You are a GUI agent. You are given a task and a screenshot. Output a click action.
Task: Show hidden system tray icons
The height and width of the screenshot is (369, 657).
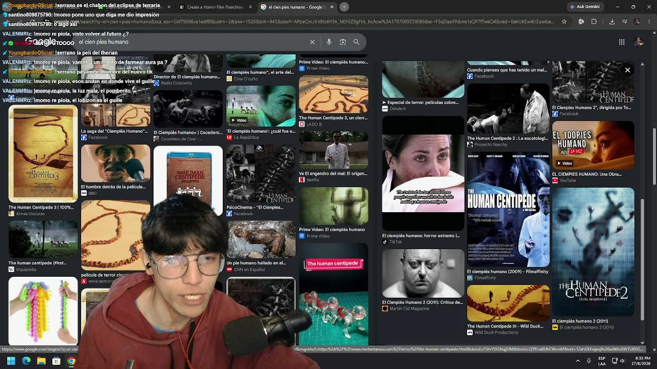(x=578, y=361)
